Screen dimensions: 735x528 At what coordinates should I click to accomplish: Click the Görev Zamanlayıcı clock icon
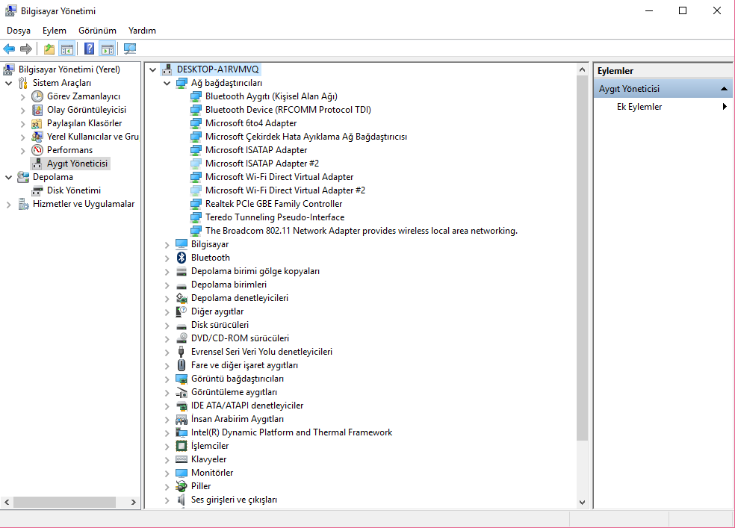point(37,96)
